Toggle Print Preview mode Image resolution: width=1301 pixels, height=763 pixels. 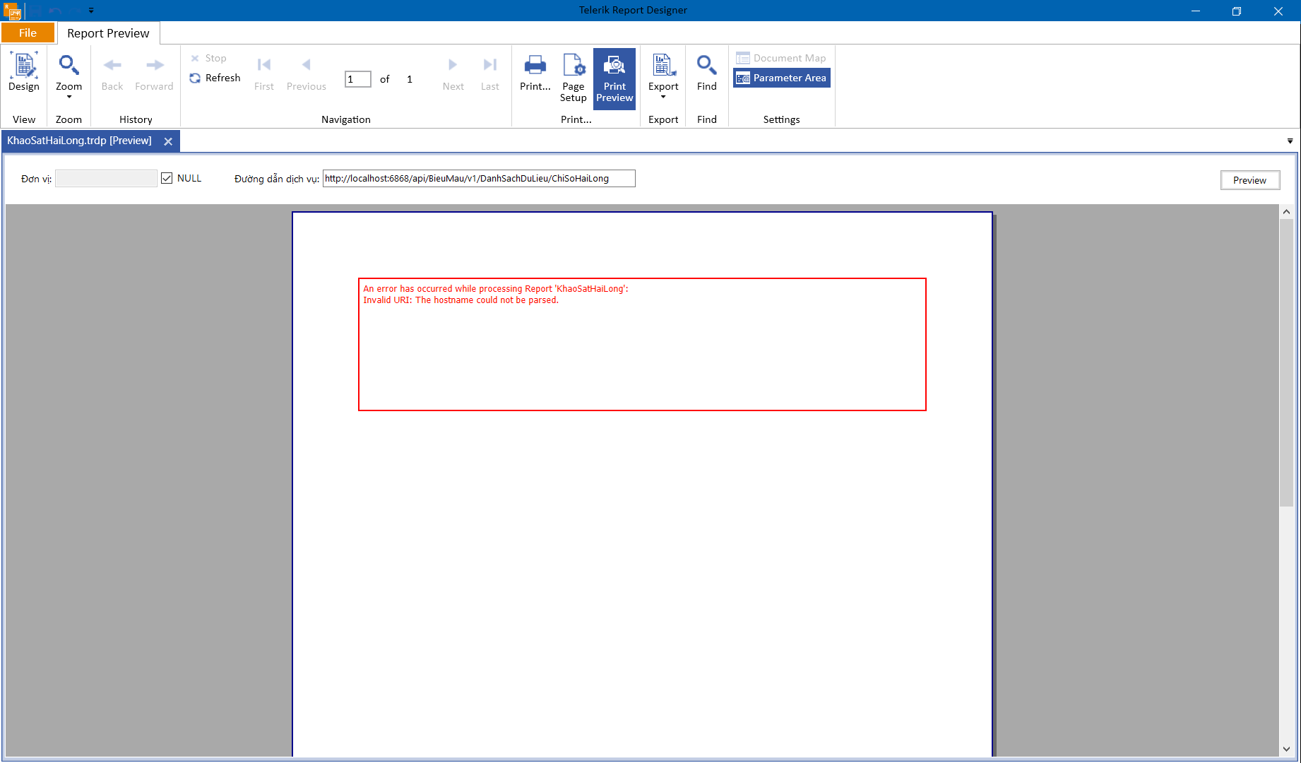click(x=614, y=78)
